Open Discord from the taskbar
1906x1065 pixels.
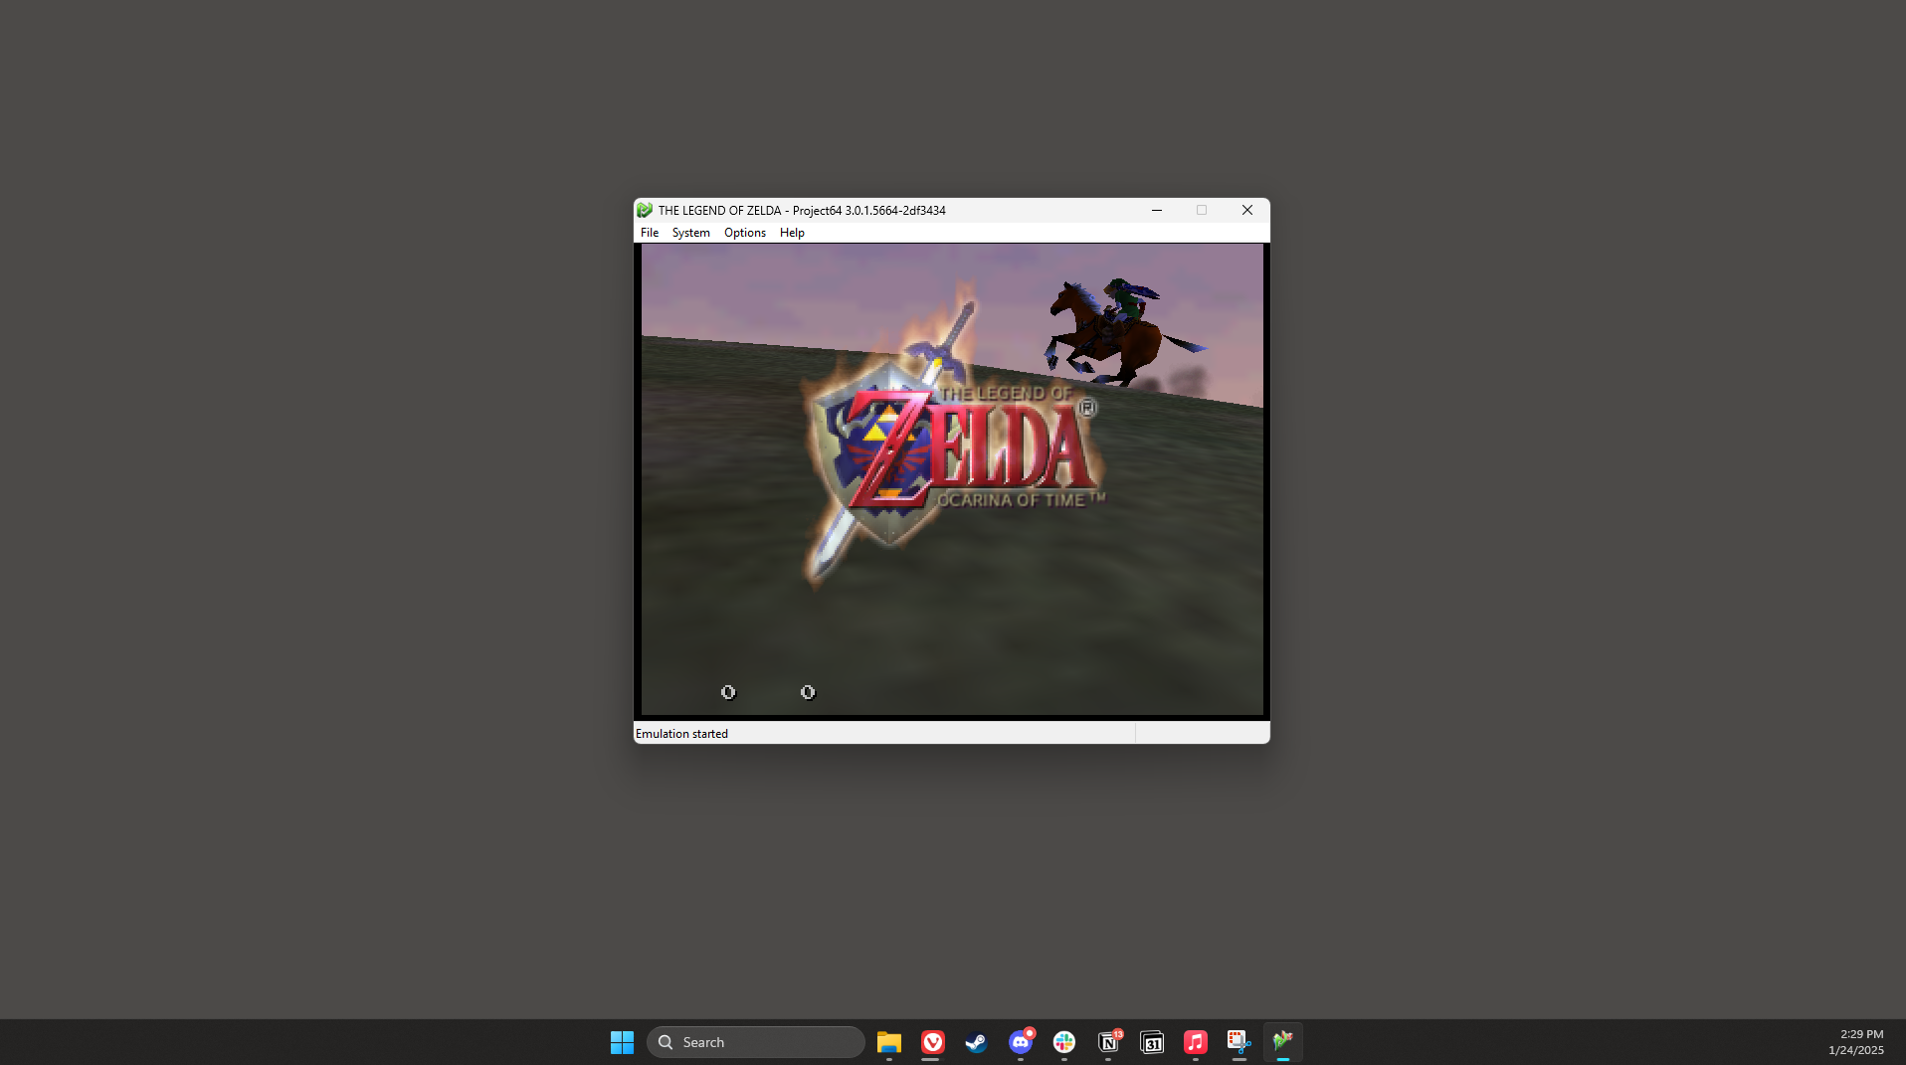coord(1021,1042)
